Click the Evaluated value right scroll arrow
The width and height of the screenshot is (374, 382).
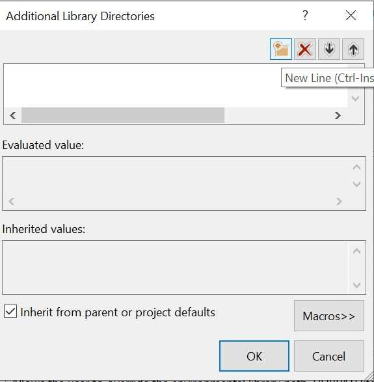click(x=339, y=201)
